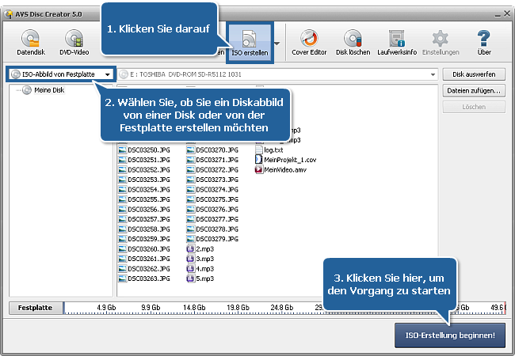This screenshot has height=356, width=515.
Task: Open the ISO-Abbild von Festplatte dropdown
Action: [61, 74]
